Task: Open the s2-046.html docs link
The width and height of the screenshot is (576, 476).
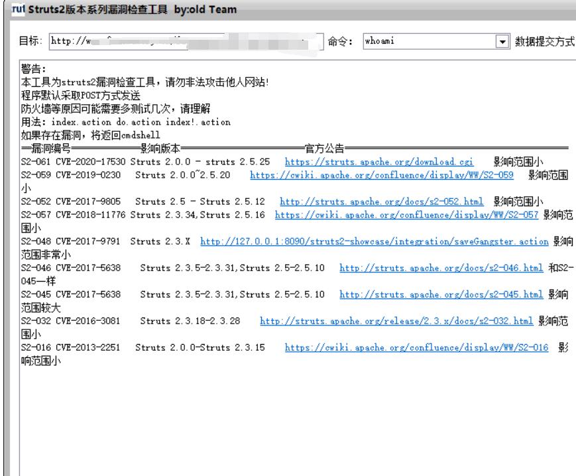Action: point(441,268)
